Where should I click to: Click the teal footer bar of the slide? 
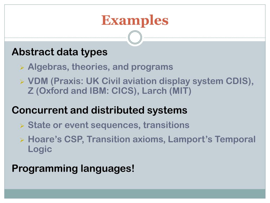click(135, 194)
